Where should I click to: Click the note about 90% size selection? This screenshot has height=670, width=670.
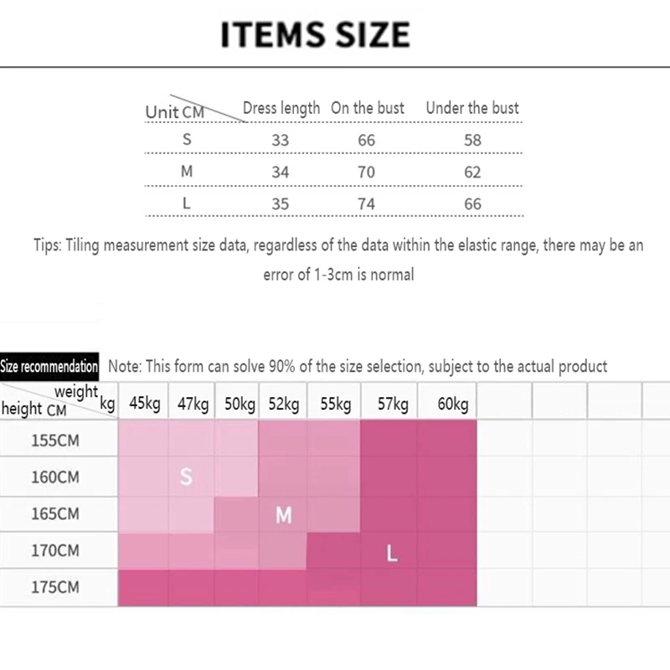[358, 367]
